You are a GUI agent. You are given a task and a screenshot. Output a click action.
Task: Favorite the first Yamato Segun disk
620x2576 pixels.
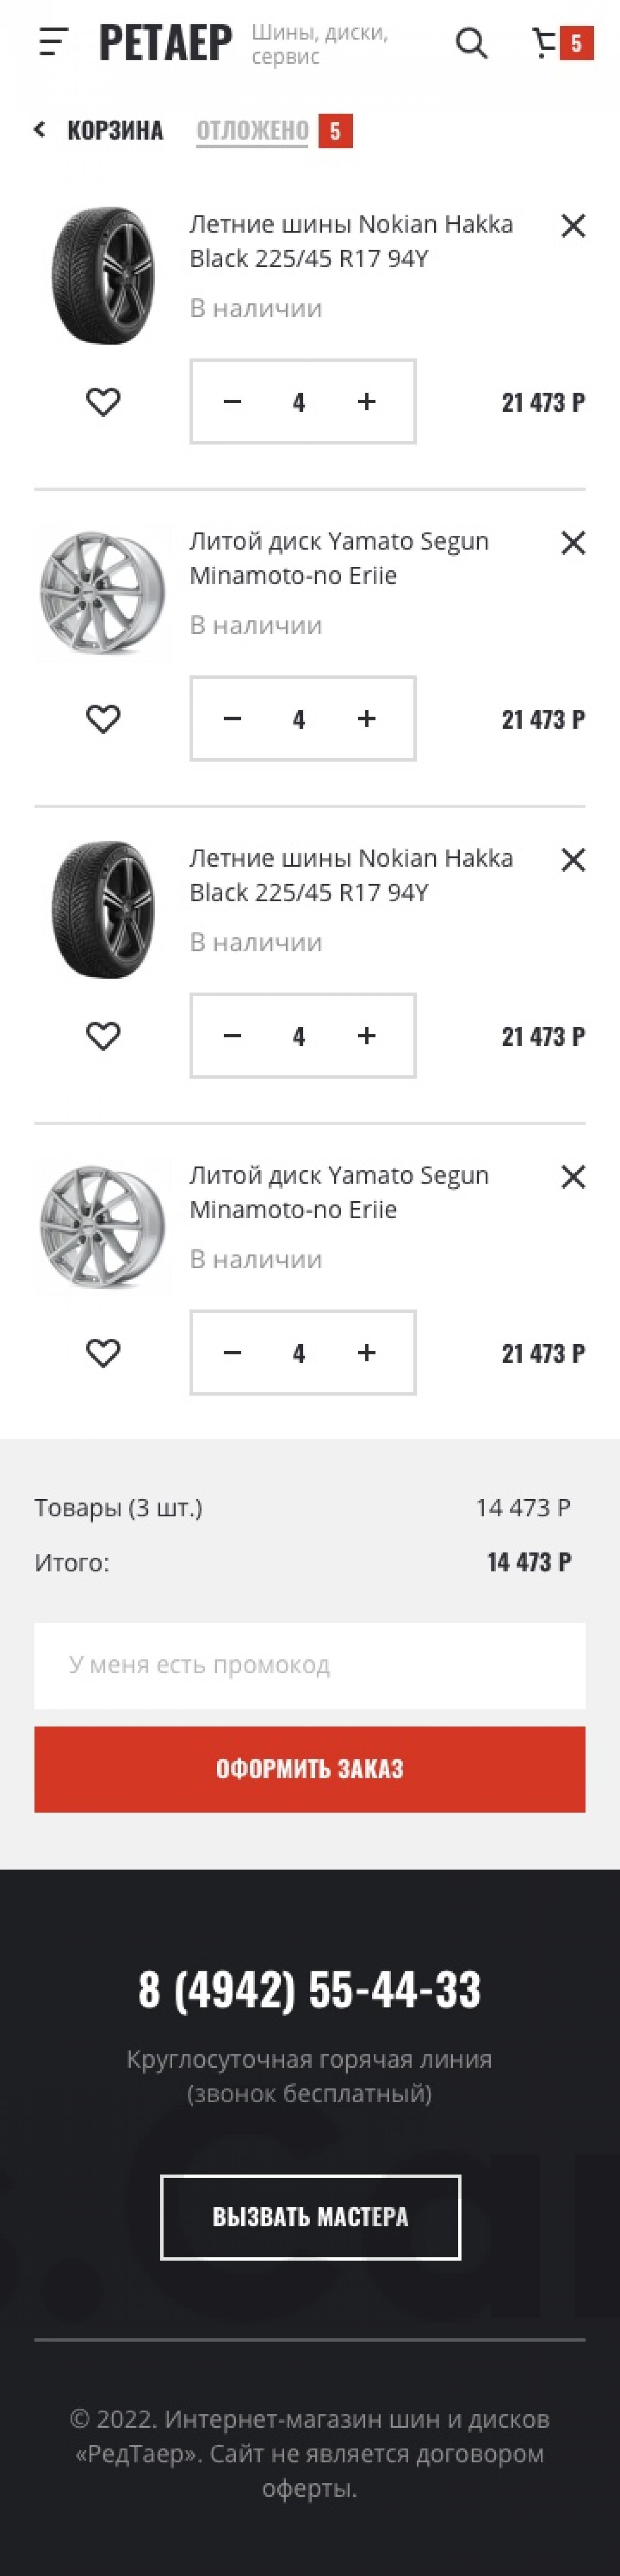point(103,719)
